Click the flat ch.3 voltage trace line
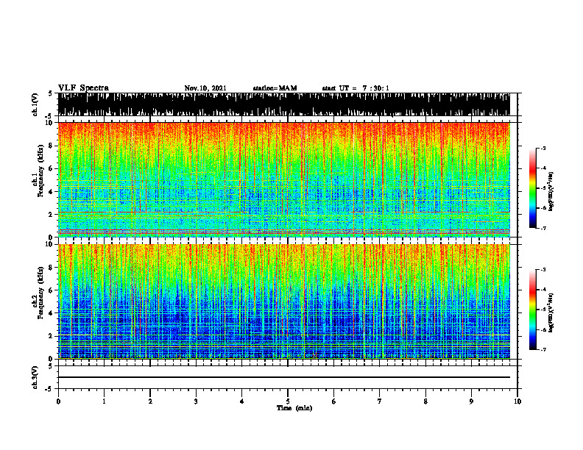583x450 pixels. click(283, 377)
